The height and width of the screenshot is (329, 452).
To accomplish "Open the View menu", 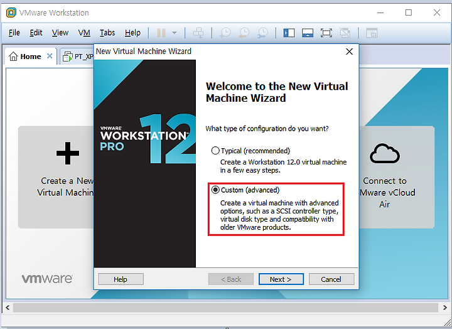I will click(x=60, y=33).
